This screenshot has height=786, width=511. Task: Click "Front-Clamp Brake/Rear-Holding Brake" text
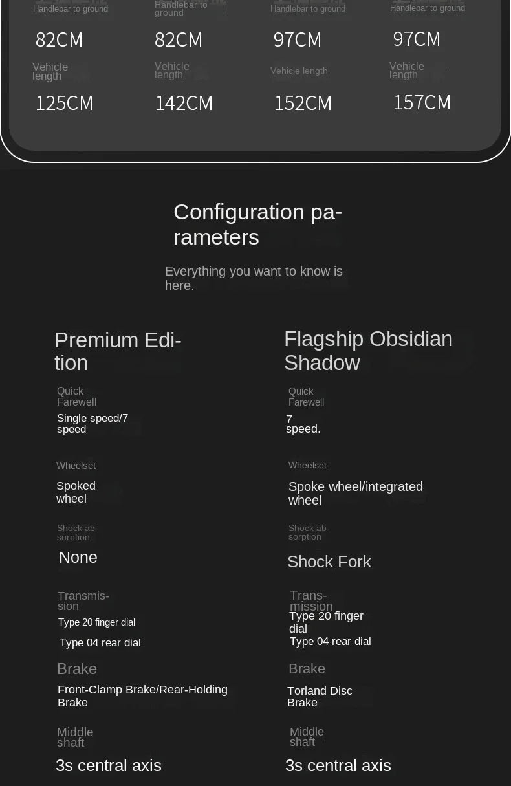142,696
